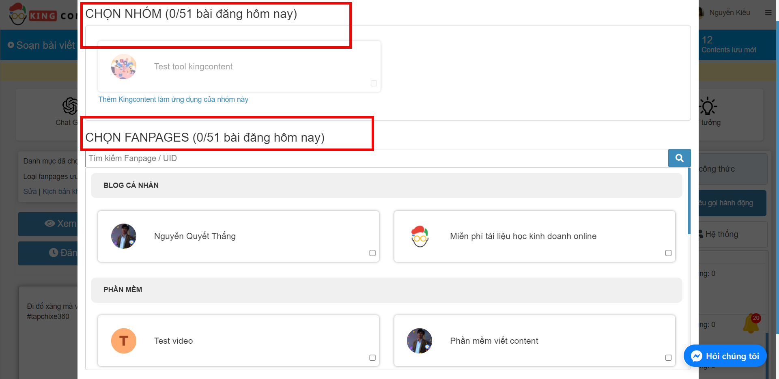Click Nguyễn Quyết Thắng profile avatar
This screenshot has width=779, height=379.
pos(124,236)
